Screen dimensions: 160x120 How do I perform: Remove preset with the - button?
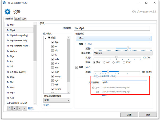pos(19,108)
